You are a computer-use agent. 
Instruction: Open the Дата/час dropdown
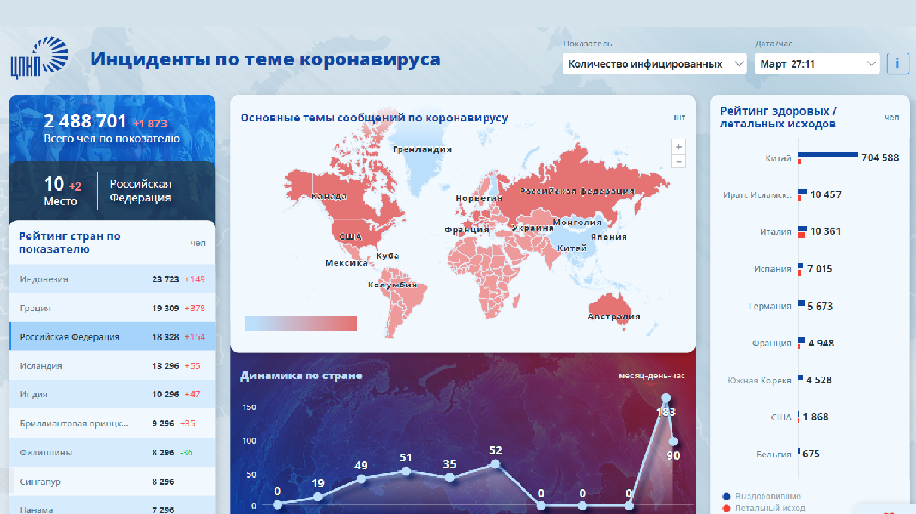coord(817,64)
